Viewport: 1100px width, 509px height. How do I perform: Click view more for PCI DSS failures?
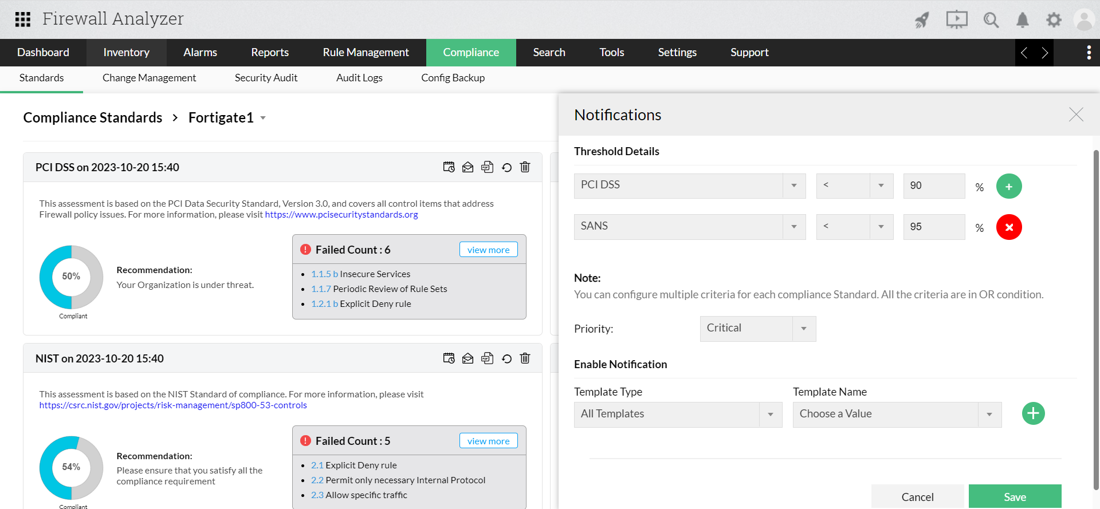(x=488, y=250)
